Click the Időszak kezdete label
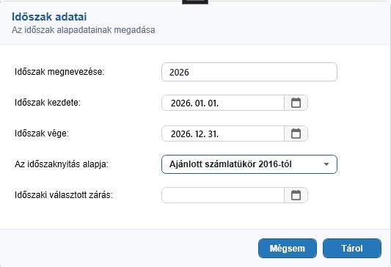 [48, 103]
